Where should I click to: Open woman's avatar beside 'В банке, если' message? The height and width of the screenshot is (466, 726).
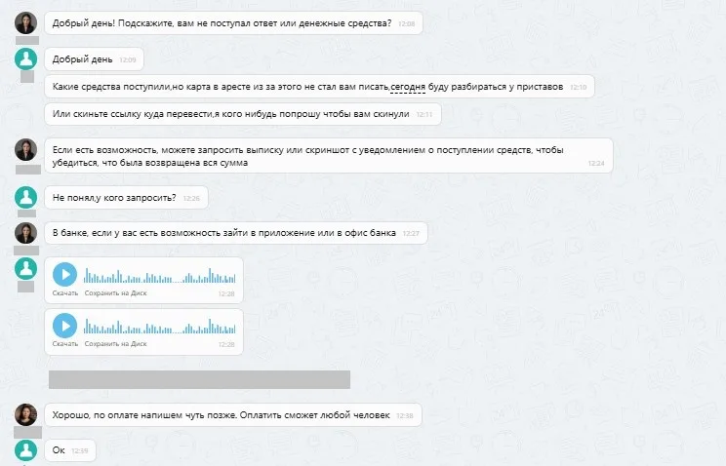pos(26,233)
